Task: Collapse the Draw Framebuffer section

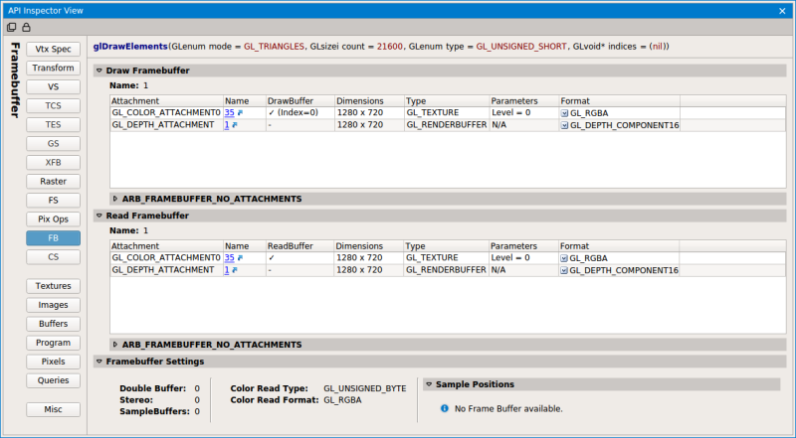Action: click(99, 71)
